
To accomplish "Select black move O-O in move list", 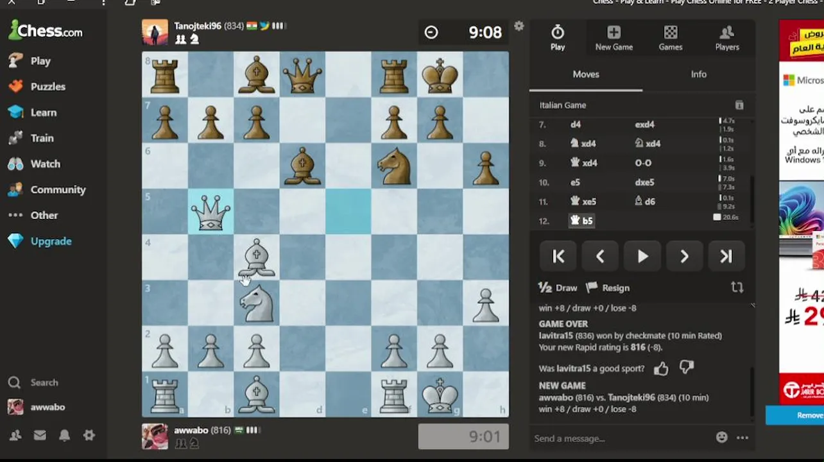I will [643, 163].
